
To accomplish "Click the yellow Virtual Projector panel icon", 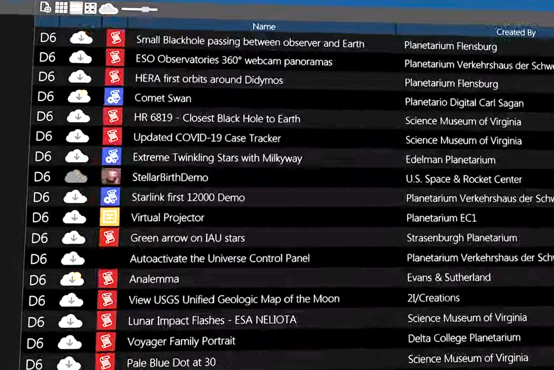I will [x=110, y=217].
